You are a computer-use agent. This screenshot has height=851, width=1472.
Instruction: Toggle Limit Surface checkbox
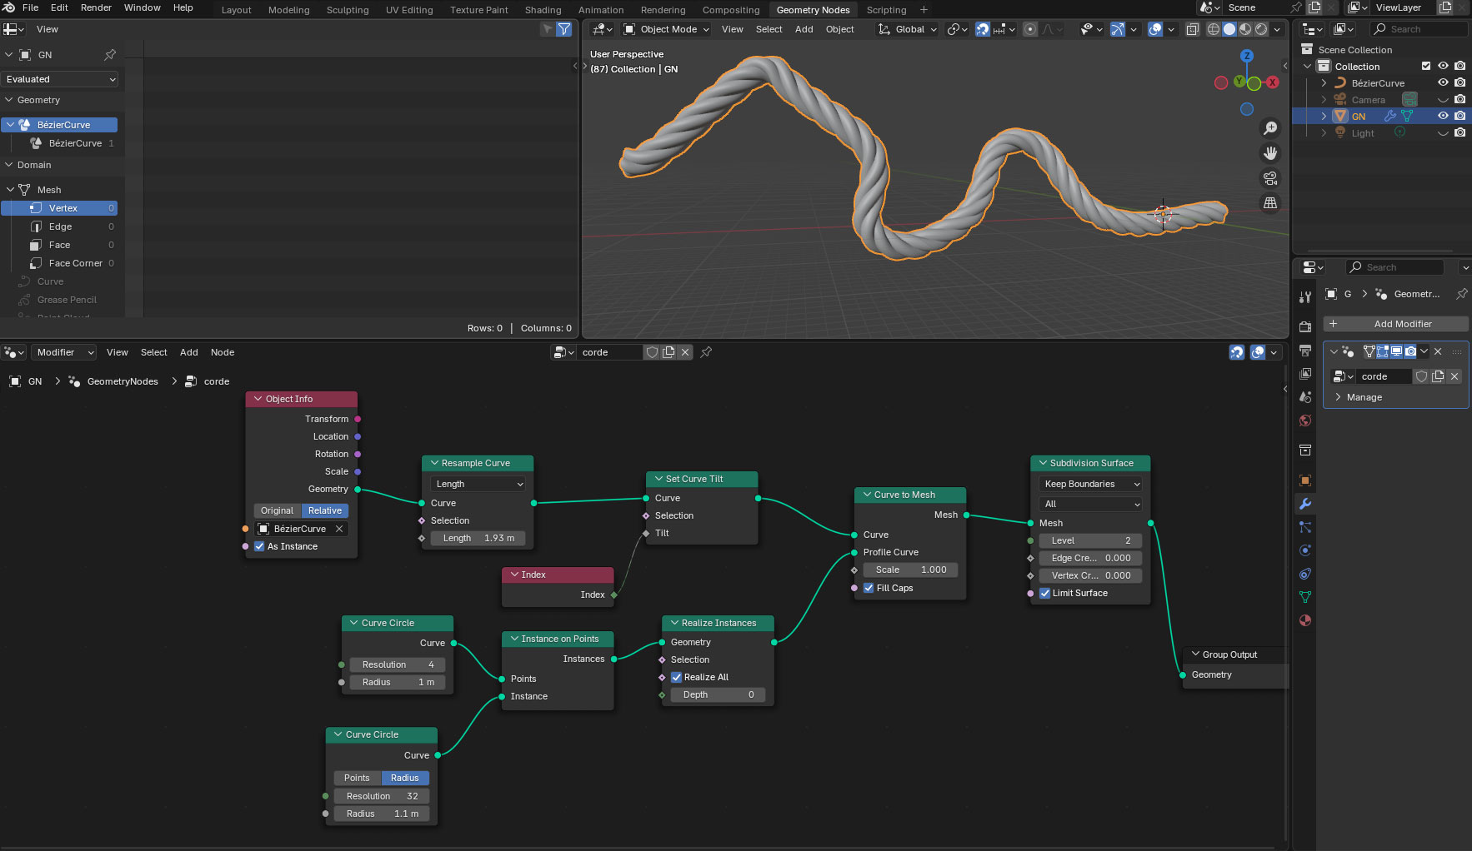tap(1045, 593)
